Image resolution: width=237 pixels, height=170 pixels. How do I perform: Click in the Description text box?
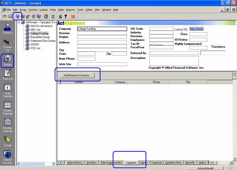(x=174, y=61)
